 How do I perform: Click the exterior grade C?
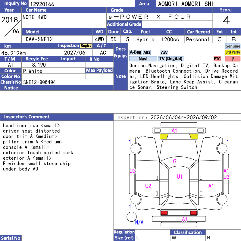point(220,39)
